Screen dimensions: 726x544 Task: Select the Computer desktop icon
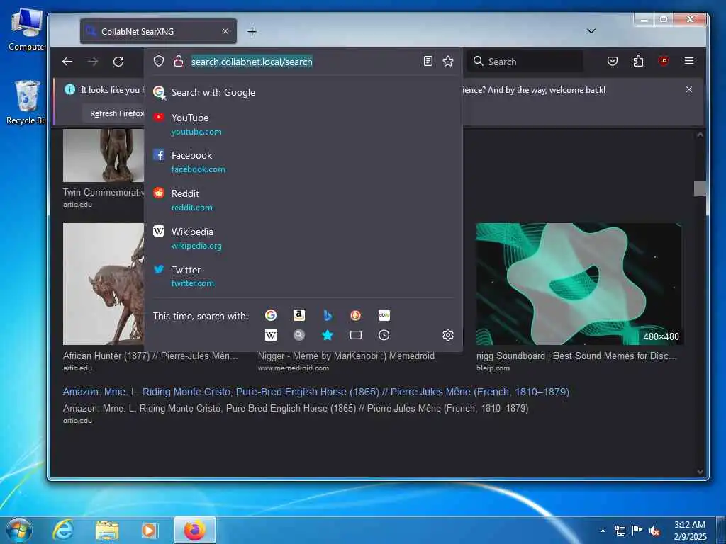(27, 30)
